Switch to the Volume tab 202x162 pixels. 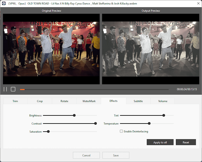coord(162,101)
